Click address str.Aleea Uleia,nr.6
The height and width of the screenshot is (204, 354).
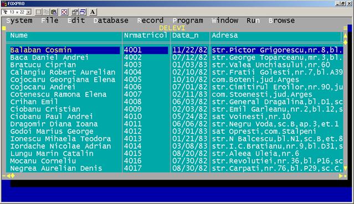(x=255, y=154)
